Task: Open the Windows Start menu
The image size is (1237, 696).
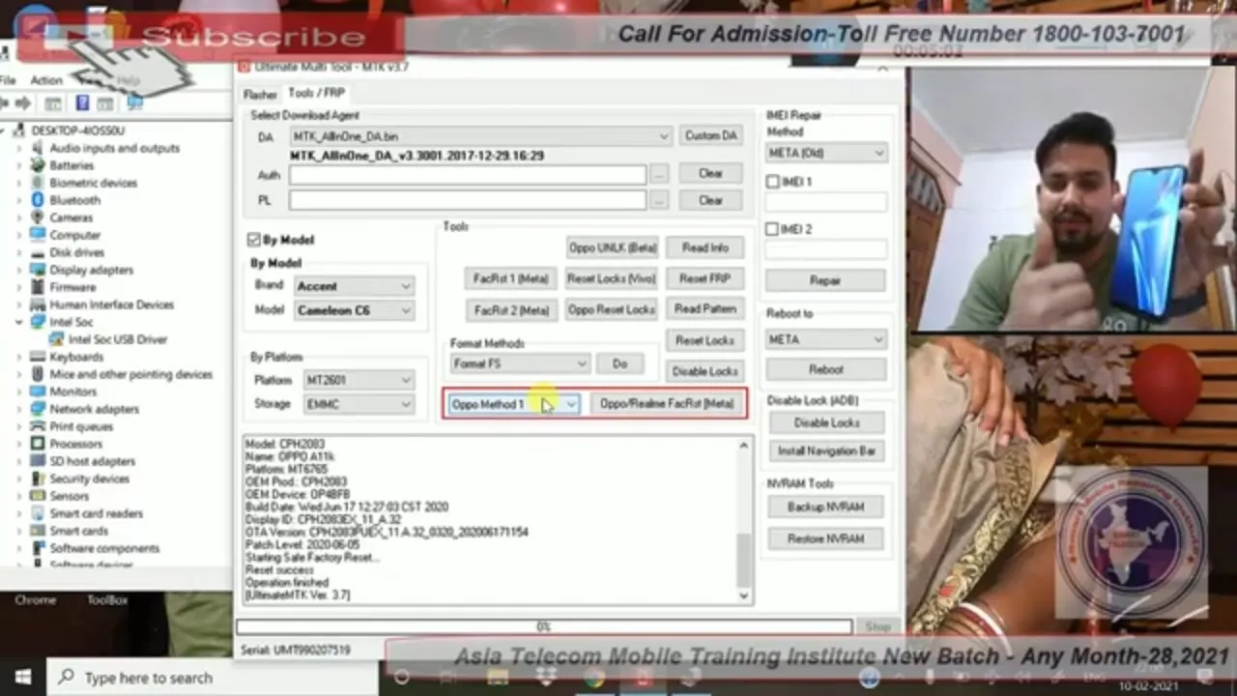Action: 22,678
